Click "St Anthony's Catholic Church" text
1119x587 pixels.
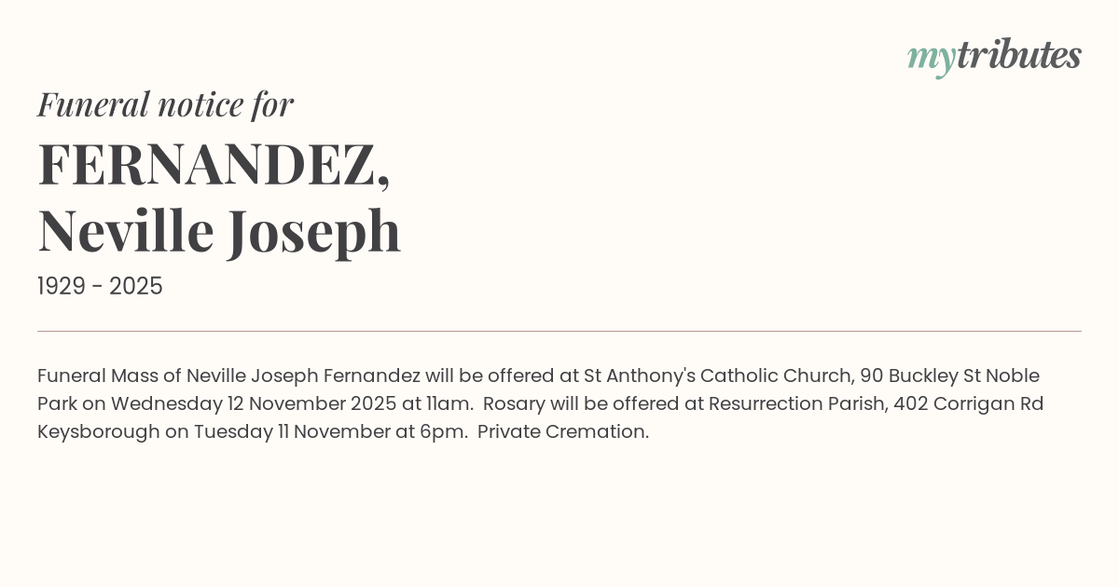coord(717,375)
